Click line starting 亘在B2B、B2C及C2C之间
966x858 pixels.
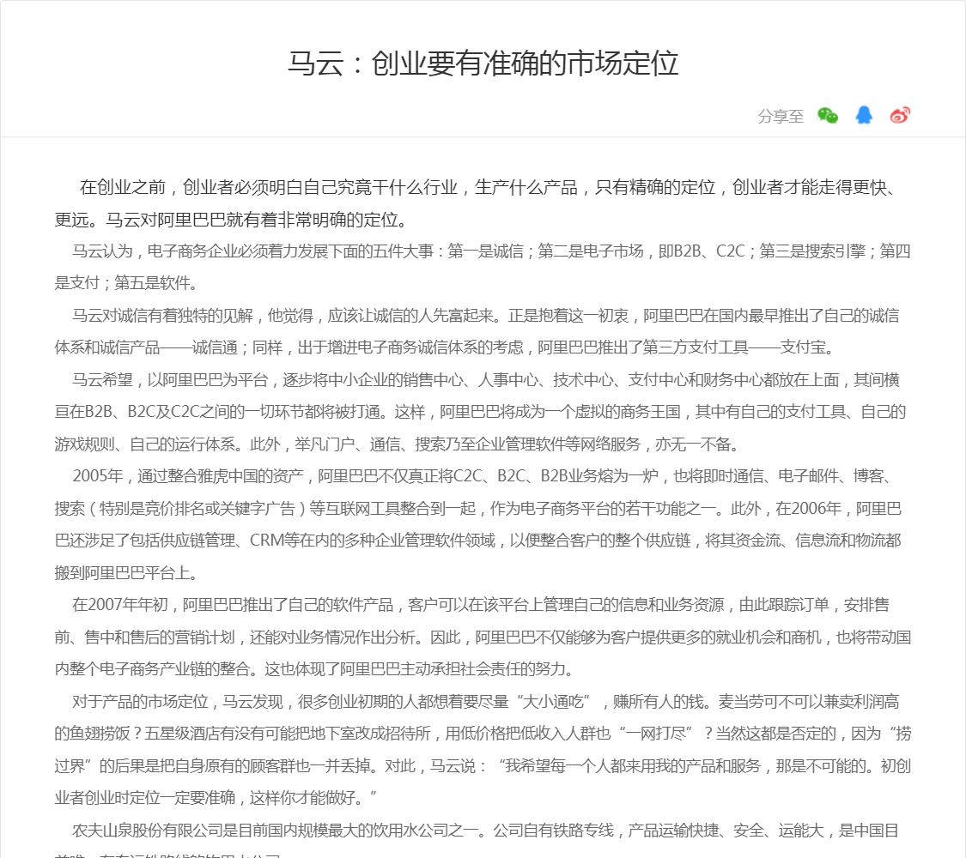click(481, 412)
